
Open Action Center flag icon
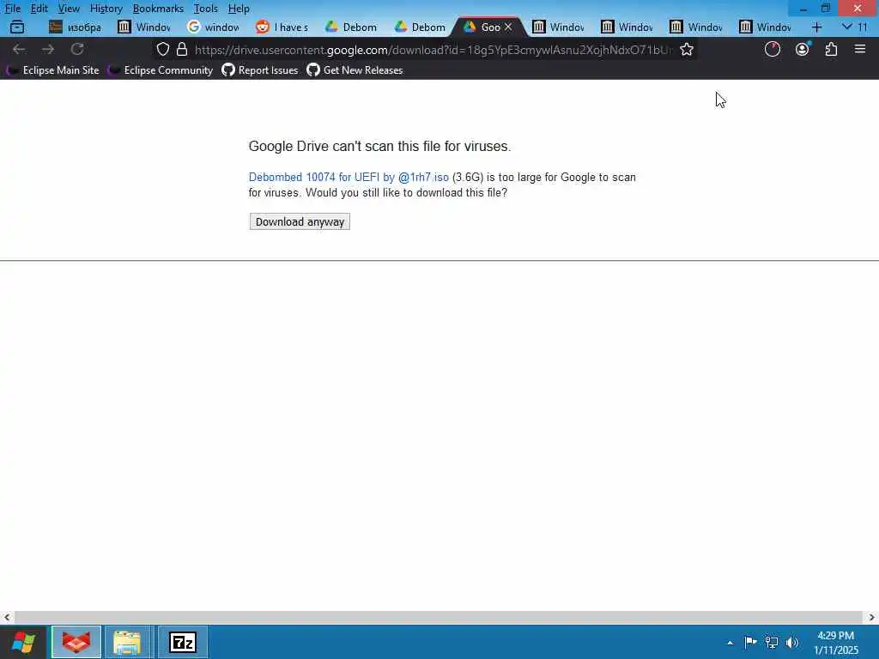click(x=750, y=642)
